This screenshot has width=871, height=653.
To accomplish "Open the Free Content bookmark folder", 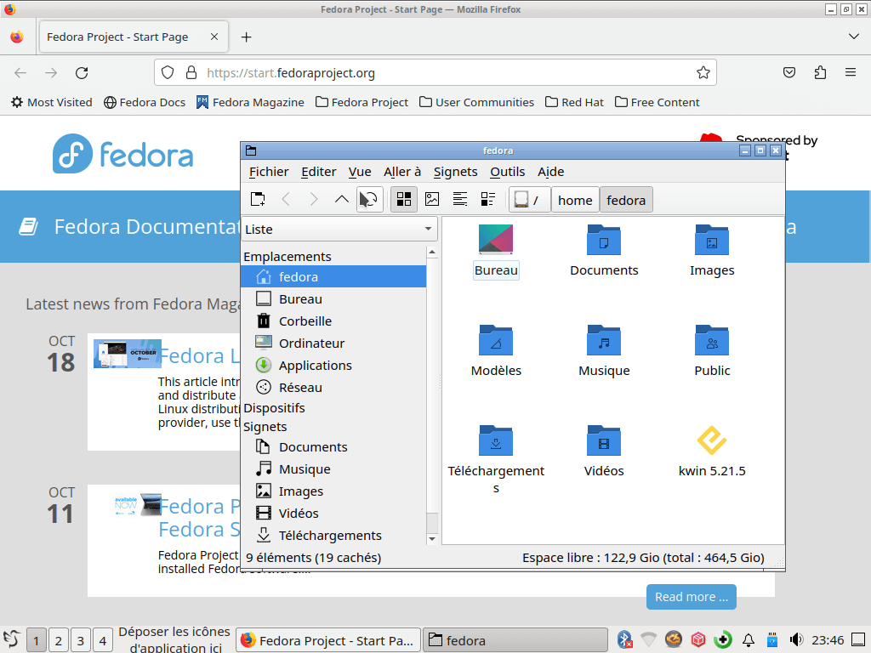I will click(658, 102).
